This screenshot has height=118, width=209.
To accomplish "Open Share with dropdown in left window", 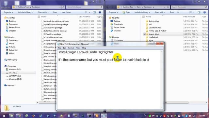I will click(x=43, y=12).
